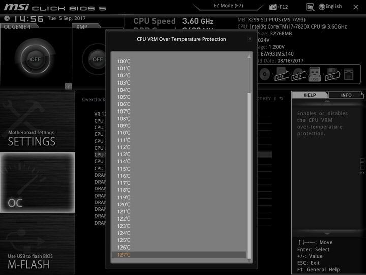Take a screenshot with the F12 camera icon
366x275 pixels.
[x=272, y=7]
